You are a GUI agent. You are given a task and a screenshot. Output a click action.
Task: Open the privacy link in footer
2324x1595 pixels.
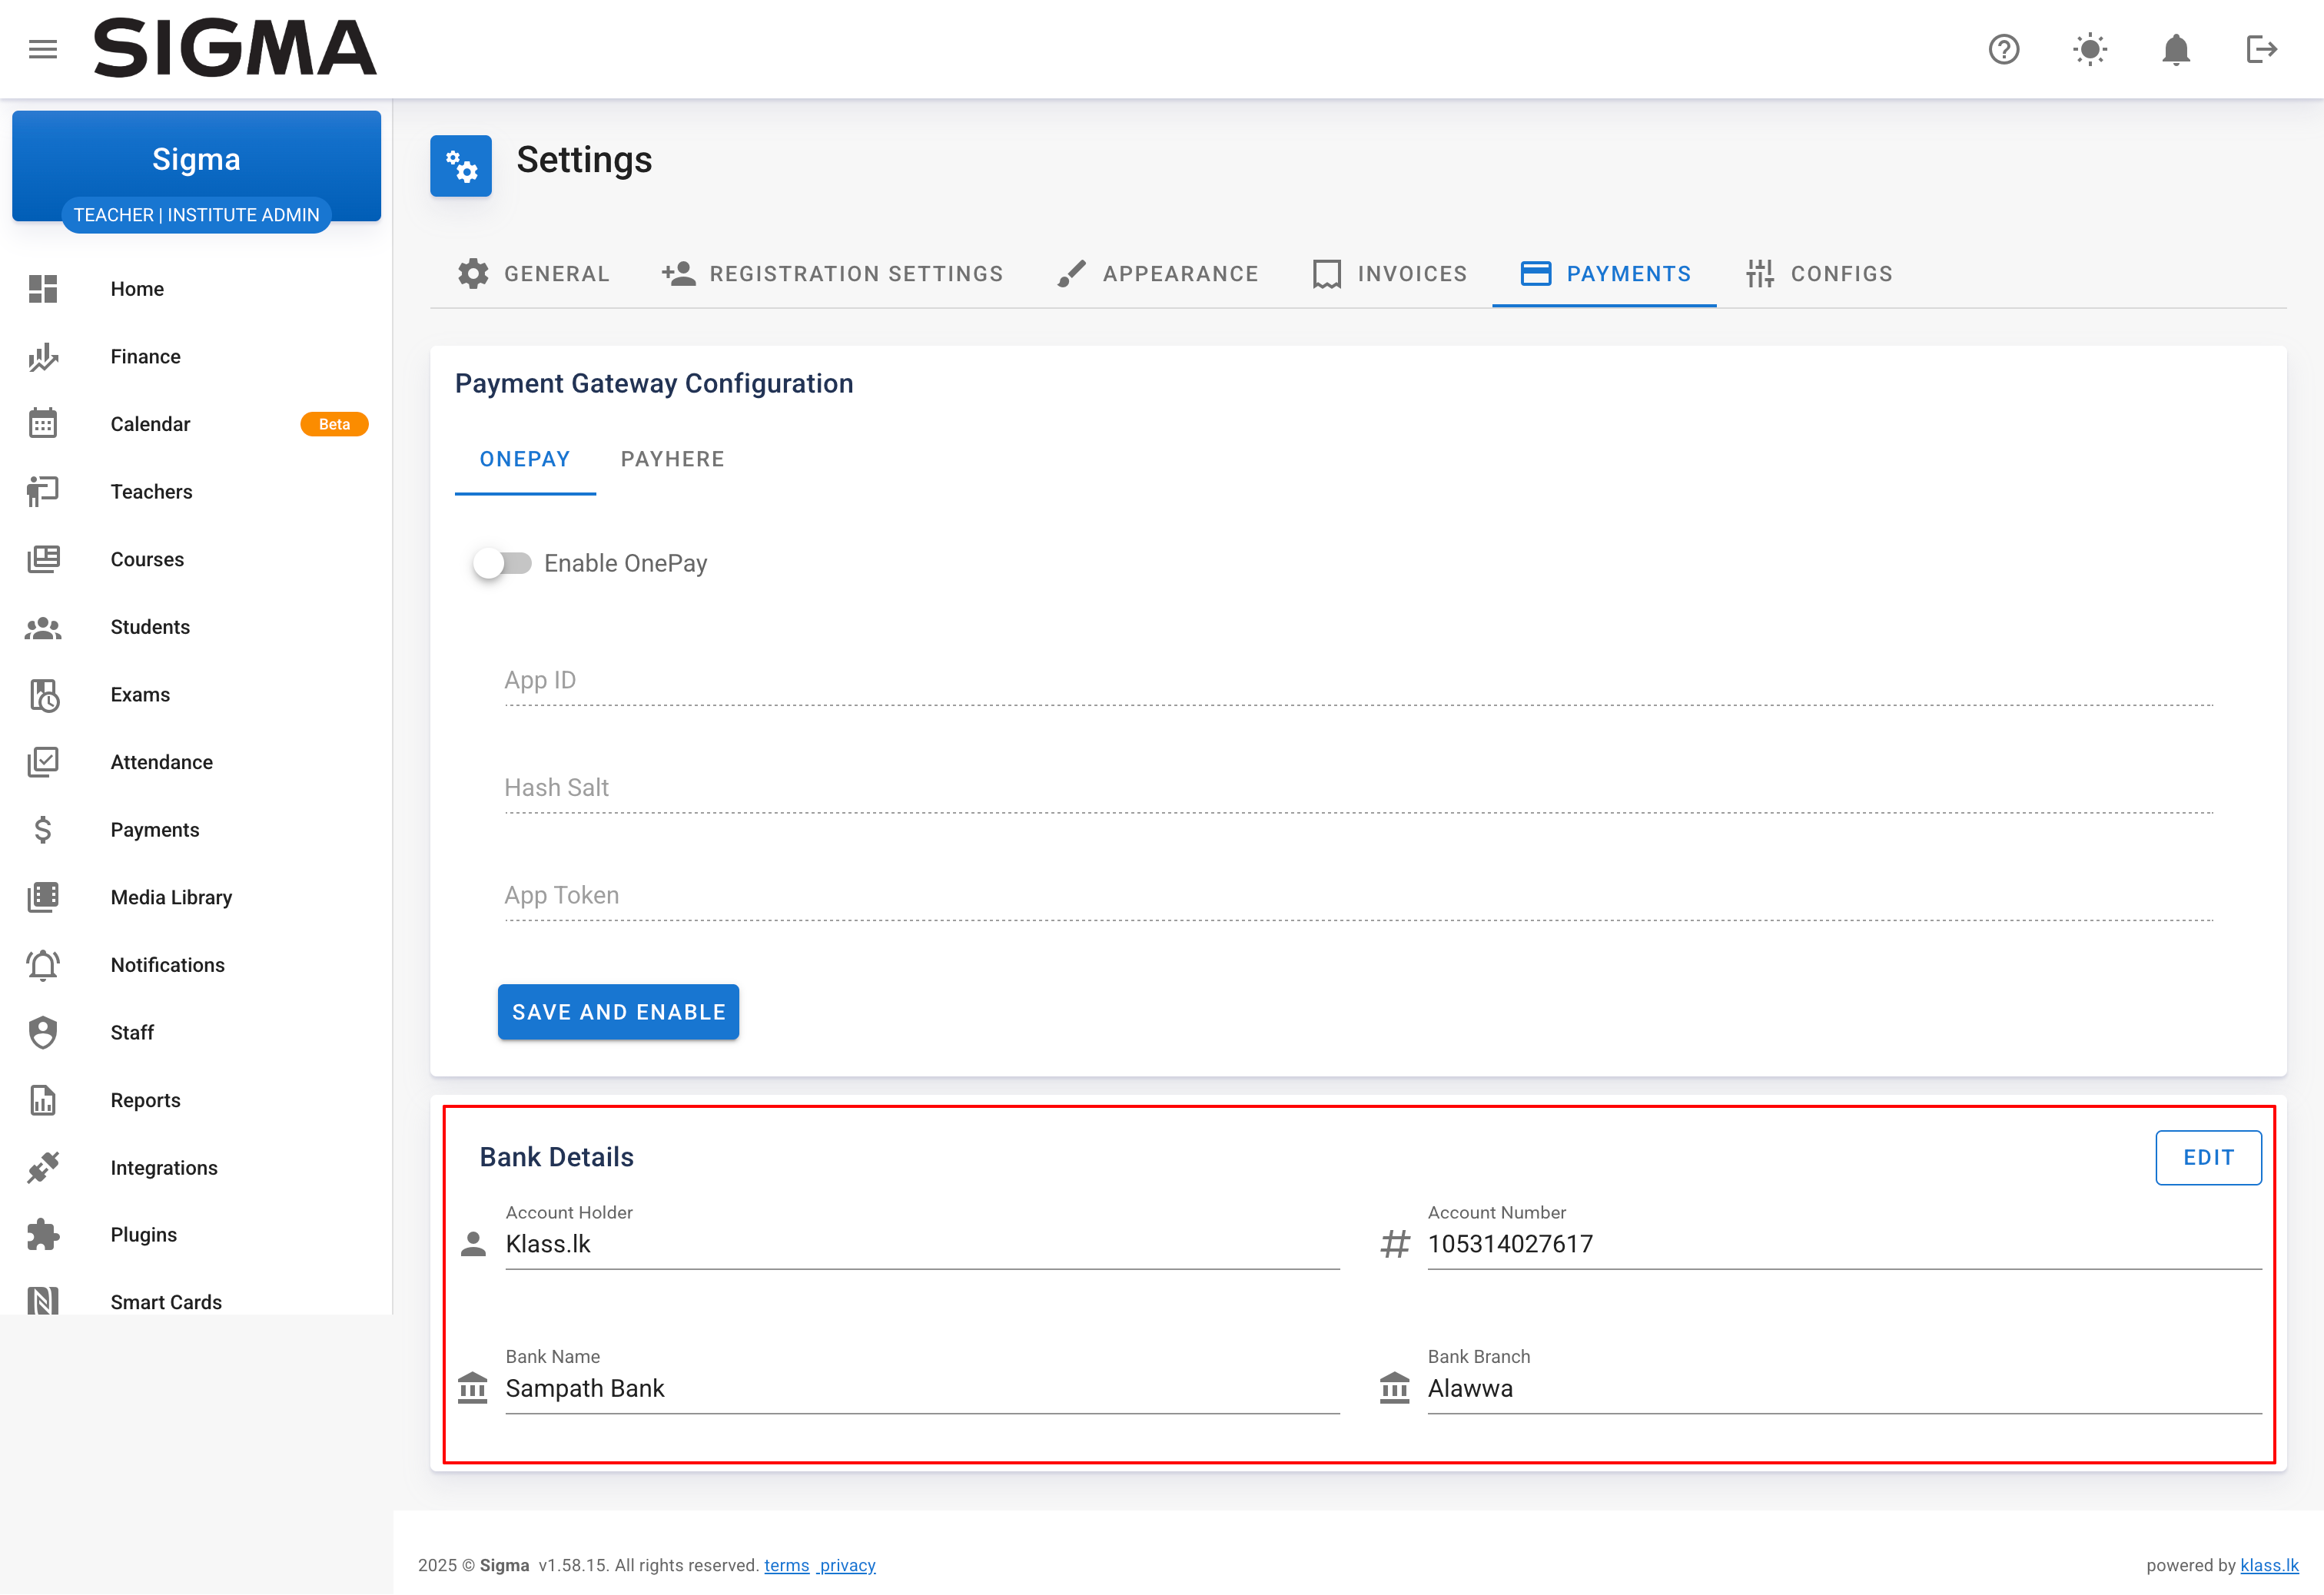pos(847,1565)
